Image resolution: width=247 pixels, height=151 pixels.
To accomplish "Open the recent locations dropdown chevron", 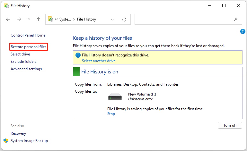I will coord(29,19).
